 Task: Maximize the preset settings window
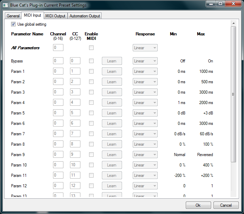pos(220,3)
